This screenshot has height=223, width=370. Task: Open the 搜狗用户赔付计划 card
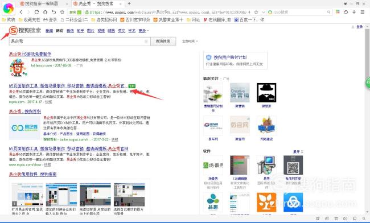[235, 60]
